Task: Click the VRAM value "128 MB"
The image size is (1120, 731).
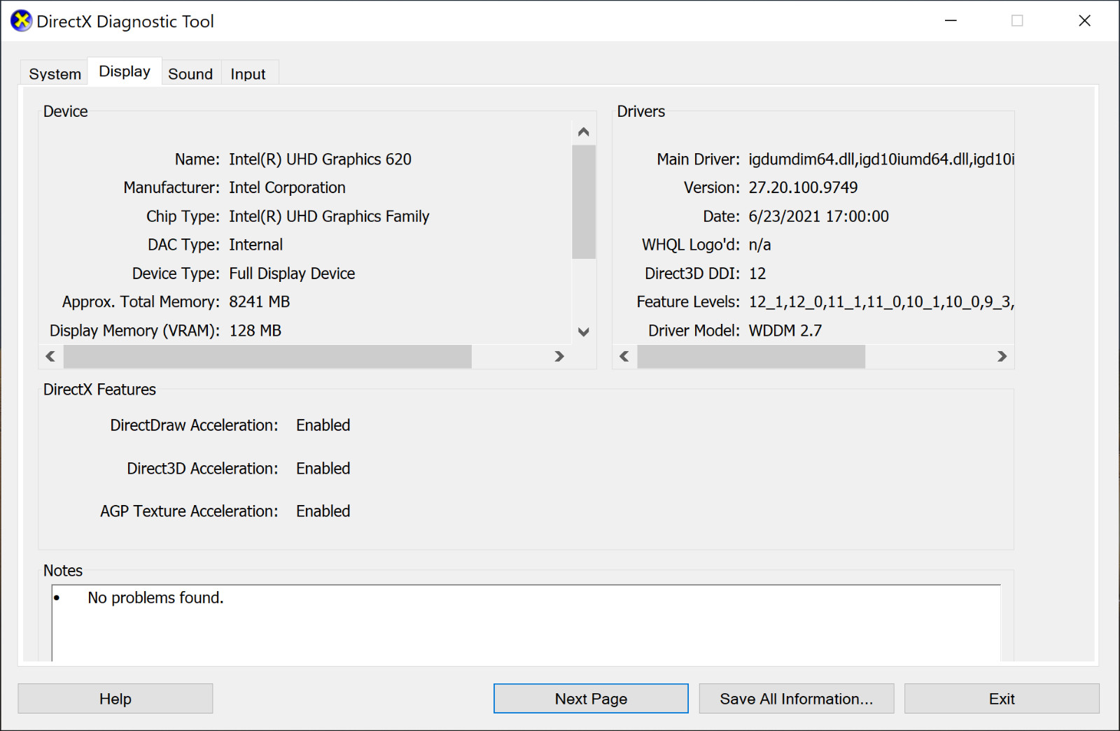Action: (x=255, y=330)
